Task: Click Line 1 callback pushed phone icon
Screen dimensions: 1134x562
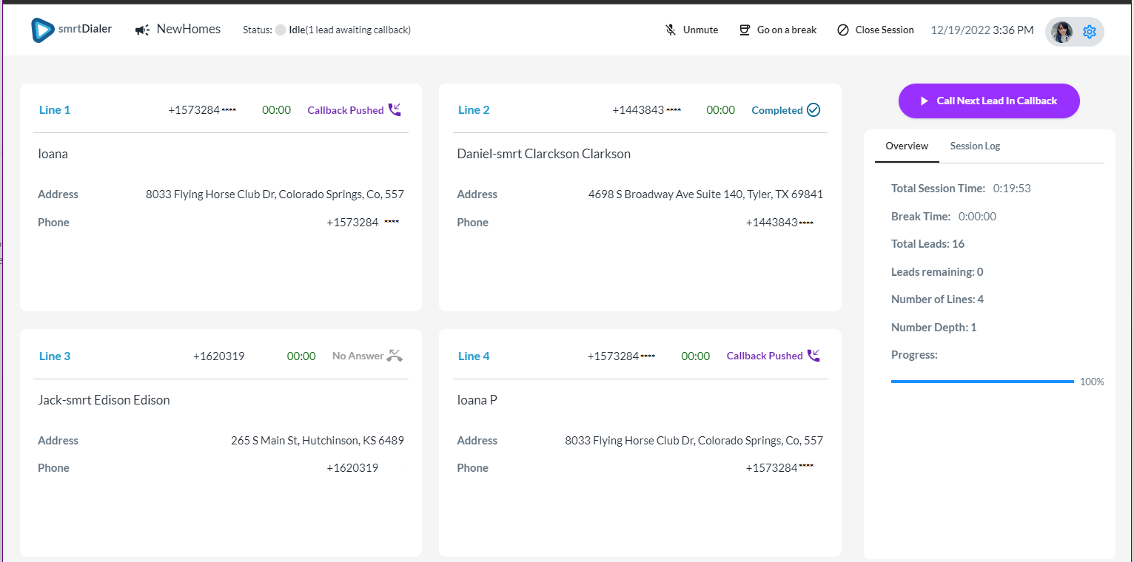Action: pos(395,110)
